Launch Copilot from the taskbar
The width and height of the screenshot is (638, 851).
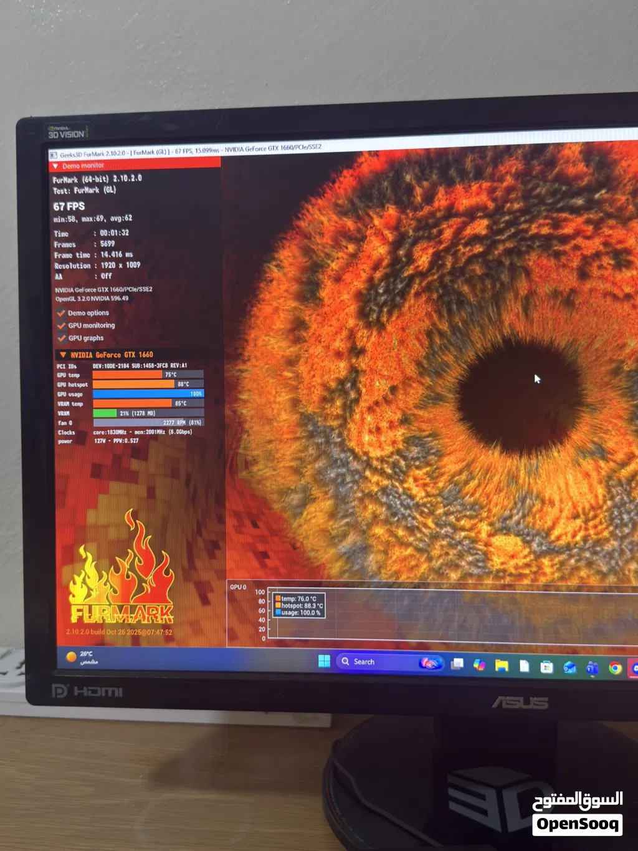479,665
